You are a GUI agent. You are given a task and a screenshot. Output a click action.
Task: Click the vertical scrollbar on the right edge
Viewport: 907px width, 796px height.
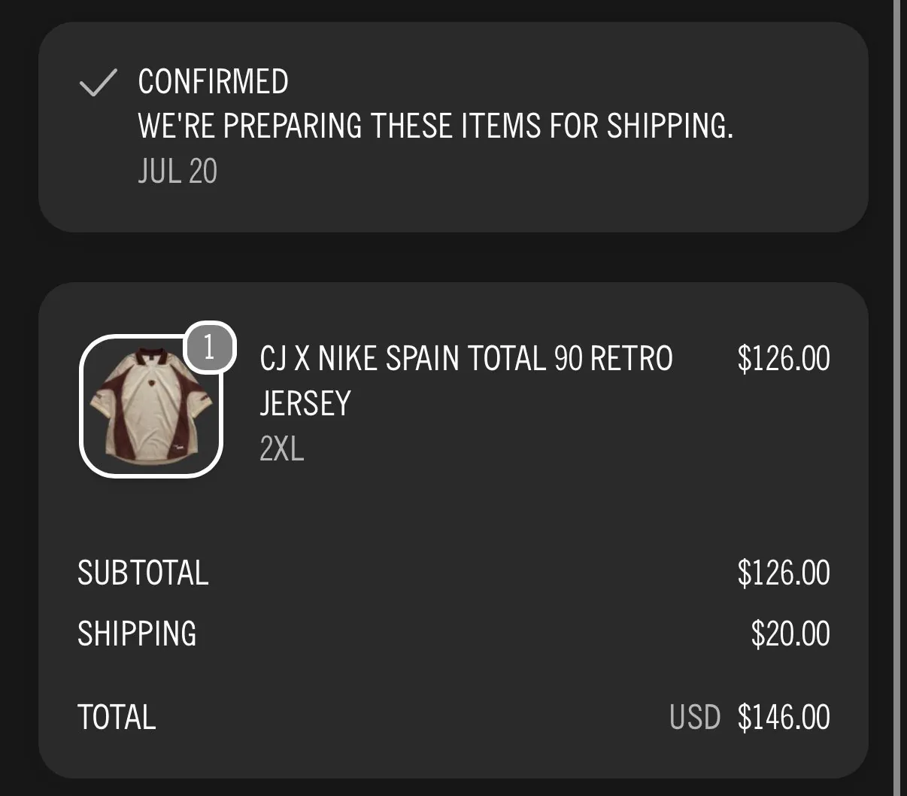coord(898,398)
